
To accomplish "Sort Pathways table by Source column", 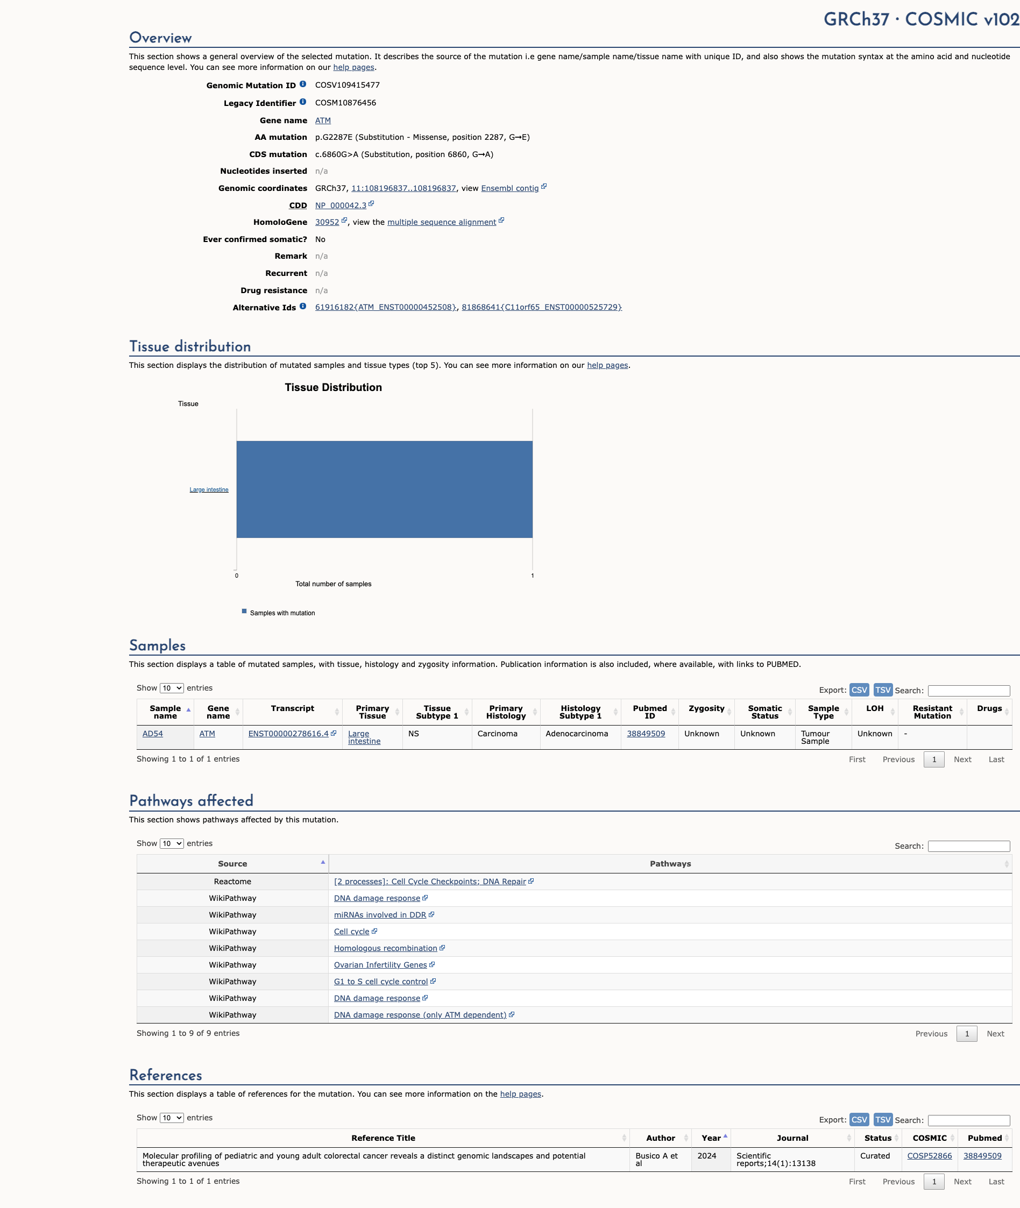I will coord(232,864).
